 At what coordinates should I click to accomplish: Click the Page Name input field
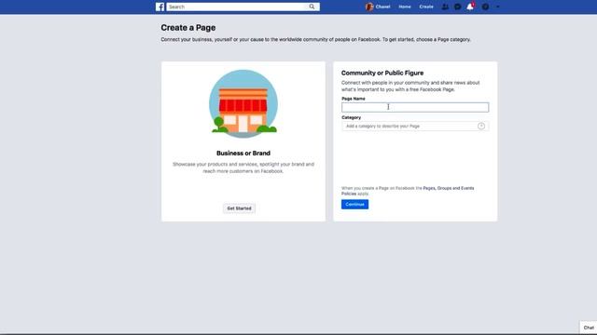(x=415, y=107)
